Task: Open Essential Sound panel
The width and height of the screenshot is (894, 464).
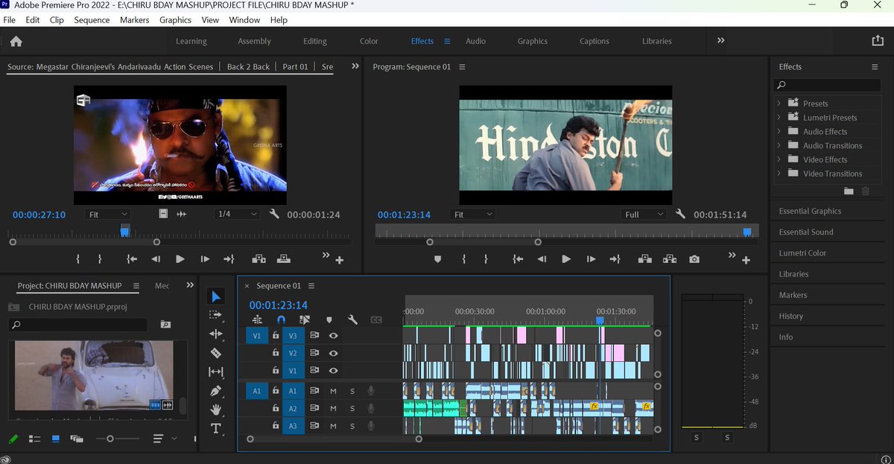Action: pos(806,232)
